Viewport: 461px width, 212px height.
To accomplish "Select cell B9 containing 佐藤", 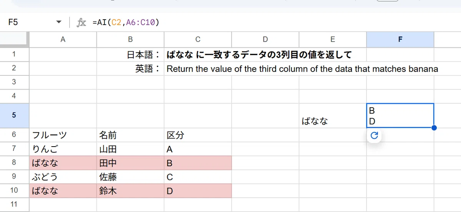I will pyautogui.click(x=130, y=177).
